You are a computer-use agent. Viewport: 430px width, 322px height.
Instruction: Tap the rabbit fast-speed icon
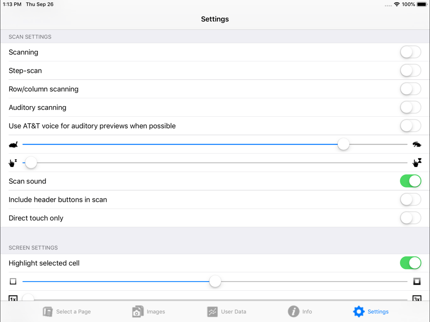pos(417,145)
